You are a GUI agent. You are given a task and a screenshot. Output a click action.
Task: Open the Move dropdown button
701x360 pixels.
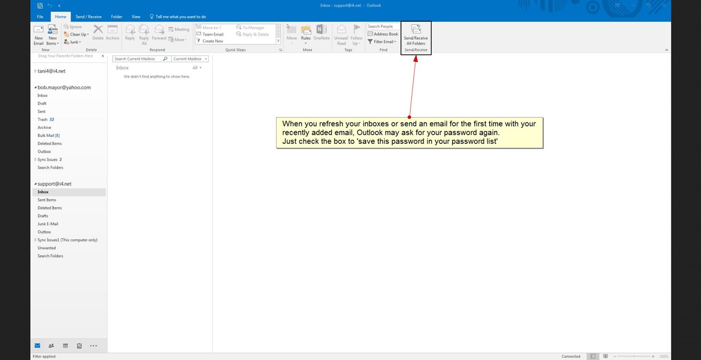[291, 34]
